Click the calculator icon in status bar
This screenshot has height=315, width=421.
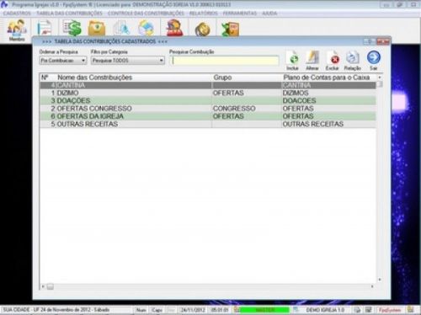point(368,310)
